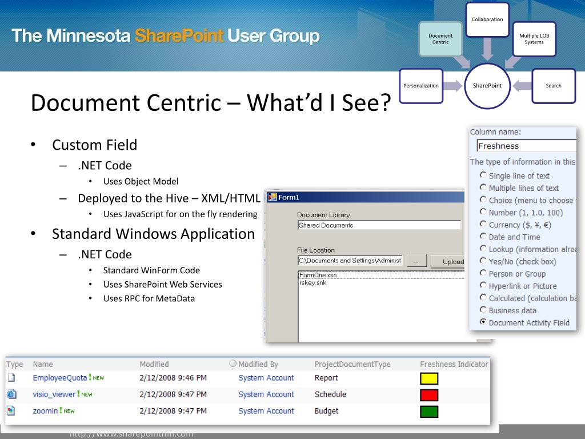Image resolution: width=585 pixels, height=439 pixels.
Task: Click the modified date in the zoomin row
Action: coord(173,411)
